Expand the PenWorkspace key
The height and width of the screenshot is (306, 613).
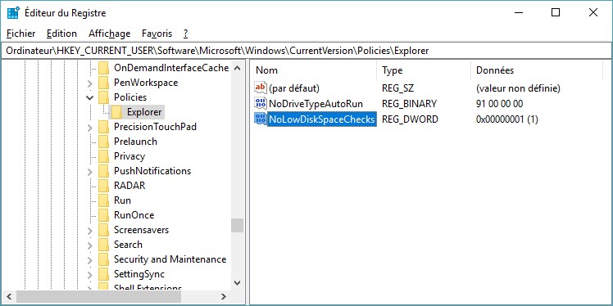click(90, 83)
